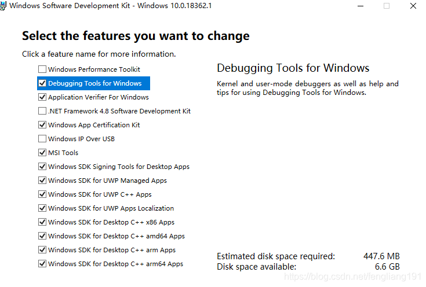Viewport: 426px width, 287px height.
Task: Click the MSI Tools feature label
Action: point(63,153)
